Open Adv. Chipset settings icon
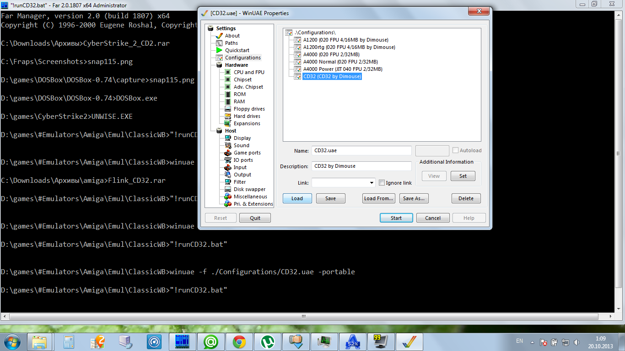The image size is (625, 351). pyautogui.click(x=229, y=87)
